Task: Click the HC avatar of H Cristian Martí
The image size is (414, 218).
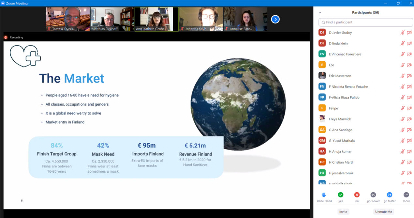Action: [x=322, y=162]
